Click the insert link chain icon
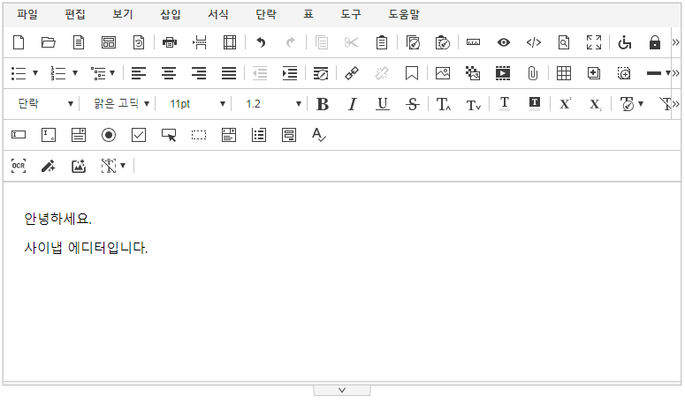Image resolution: width=685 pixels, height=403 pixels. tap(351, 73)
